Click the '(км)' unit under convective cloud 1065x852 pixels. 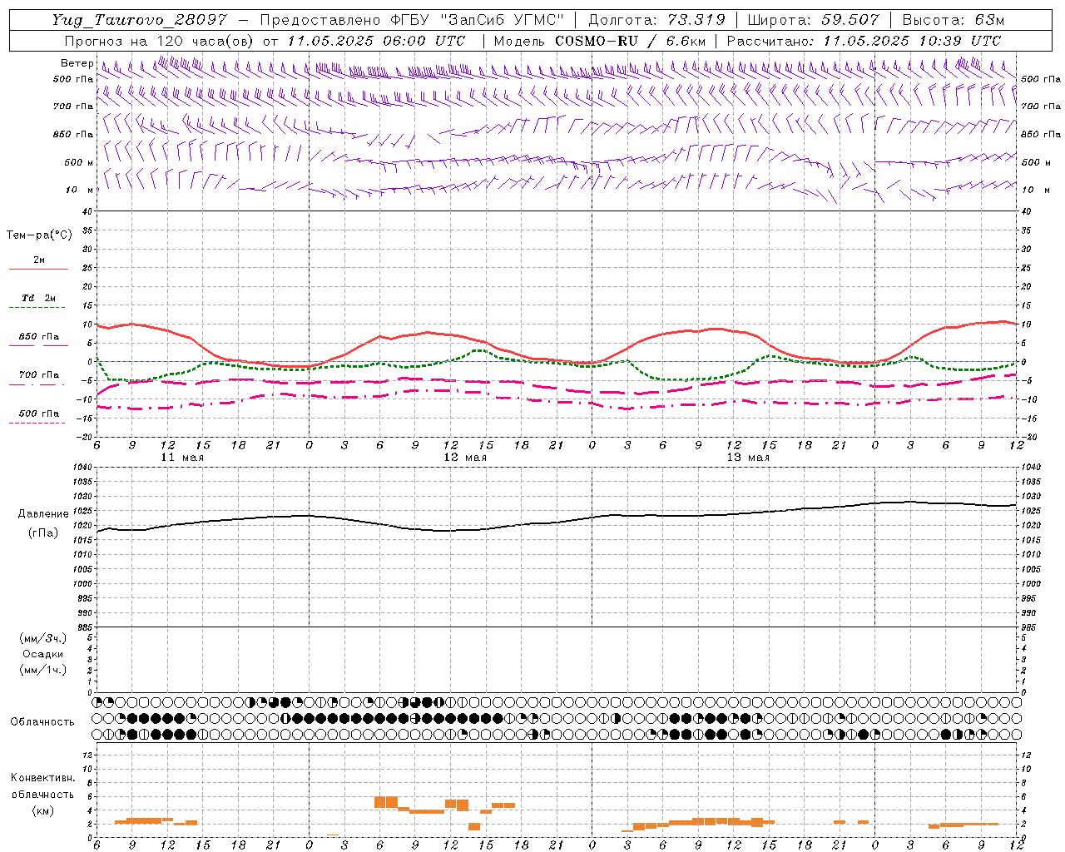click(42, 810)
